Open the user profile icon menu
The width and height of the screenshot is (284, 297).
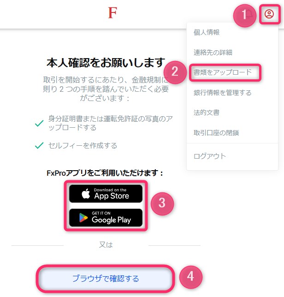[269, 14]
